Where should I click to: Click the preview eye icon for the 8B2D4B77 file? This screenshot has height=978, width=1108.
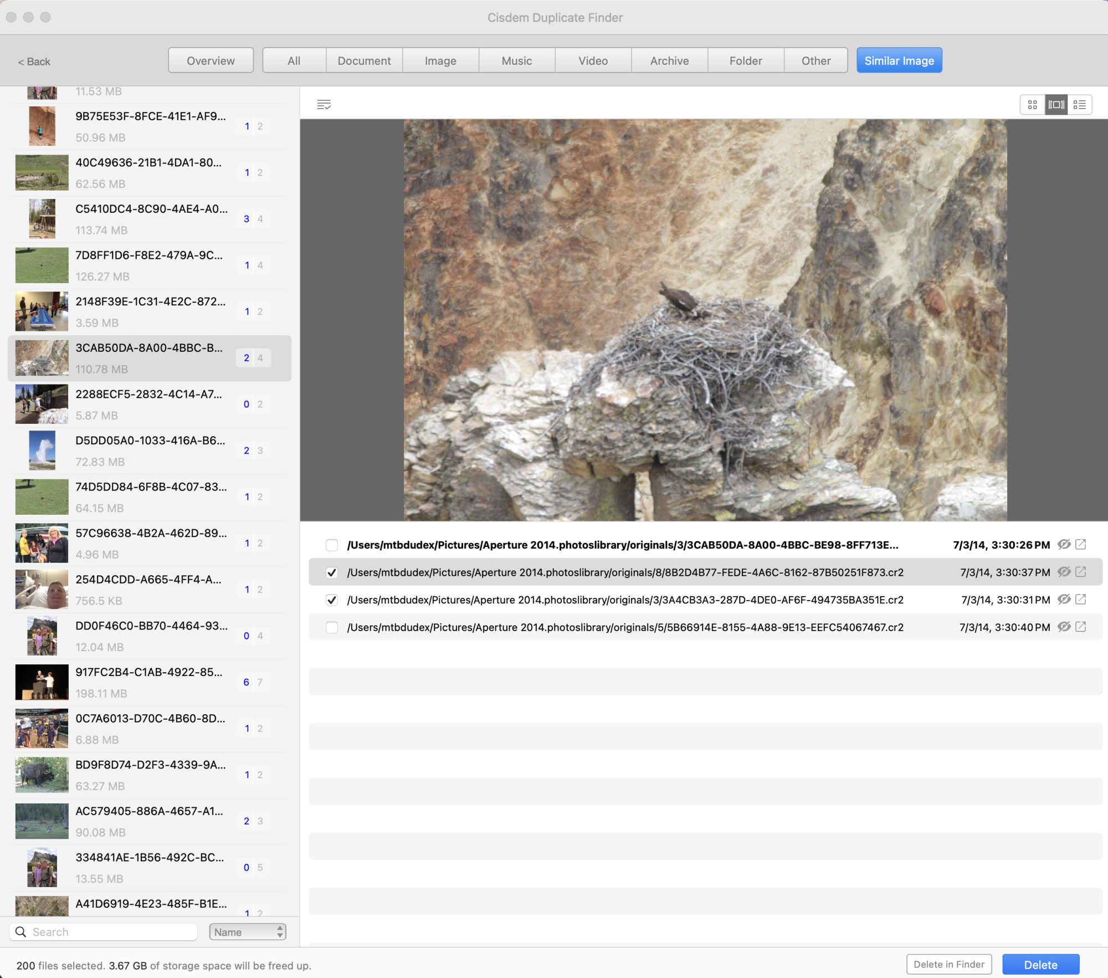[x=1064, y=572]
